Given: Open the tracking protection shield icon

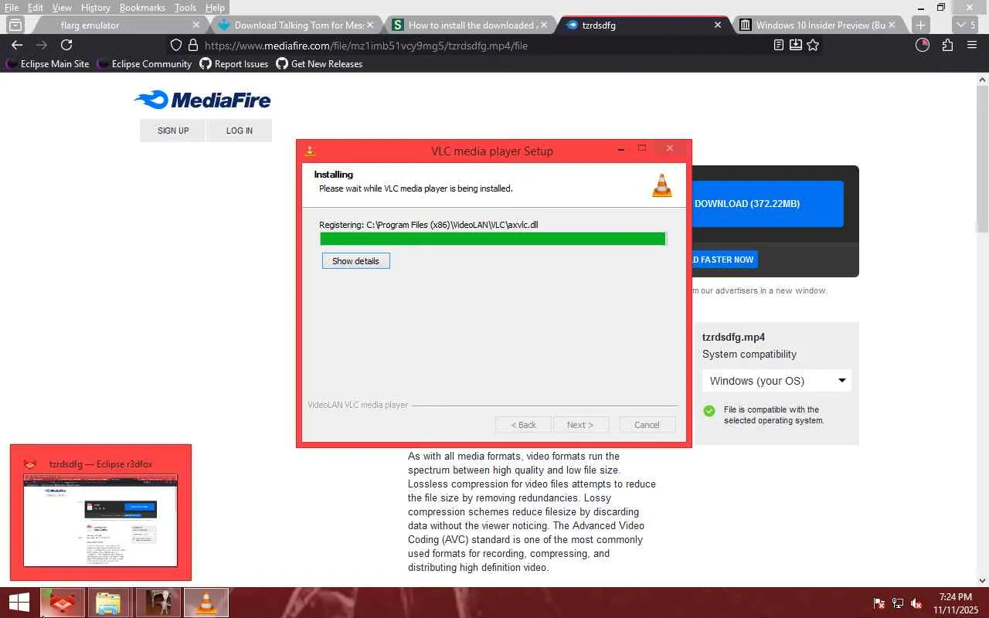Looking at the screenshot, I should tap(176, 45).
